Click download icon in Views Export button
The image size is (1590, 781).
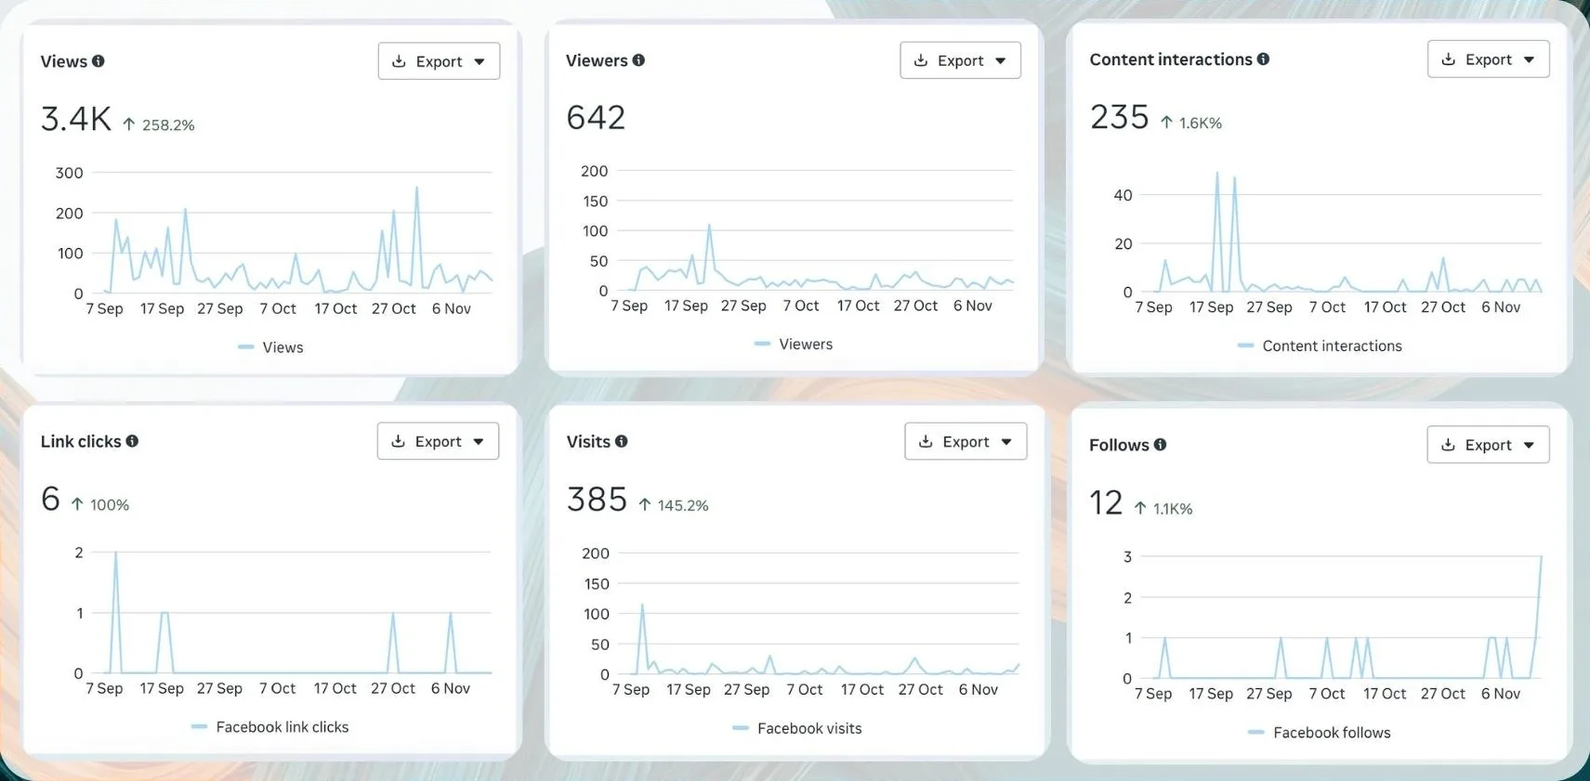point(399,61)
